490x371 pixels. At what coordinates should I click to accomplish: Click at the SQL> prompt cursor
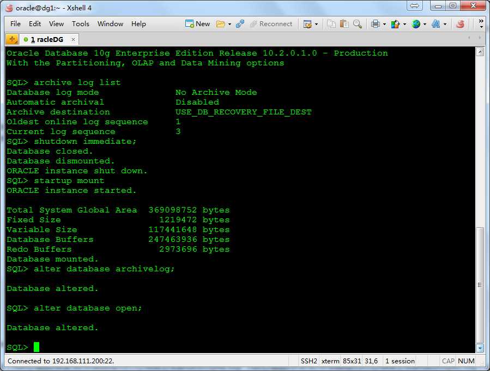click(37, 347)
